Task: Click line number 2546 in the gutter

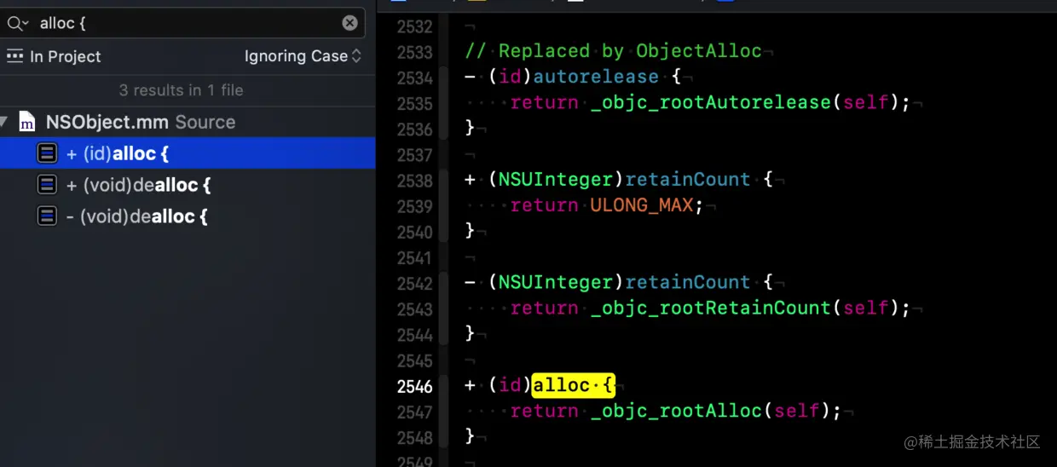Action: point(415,387)
